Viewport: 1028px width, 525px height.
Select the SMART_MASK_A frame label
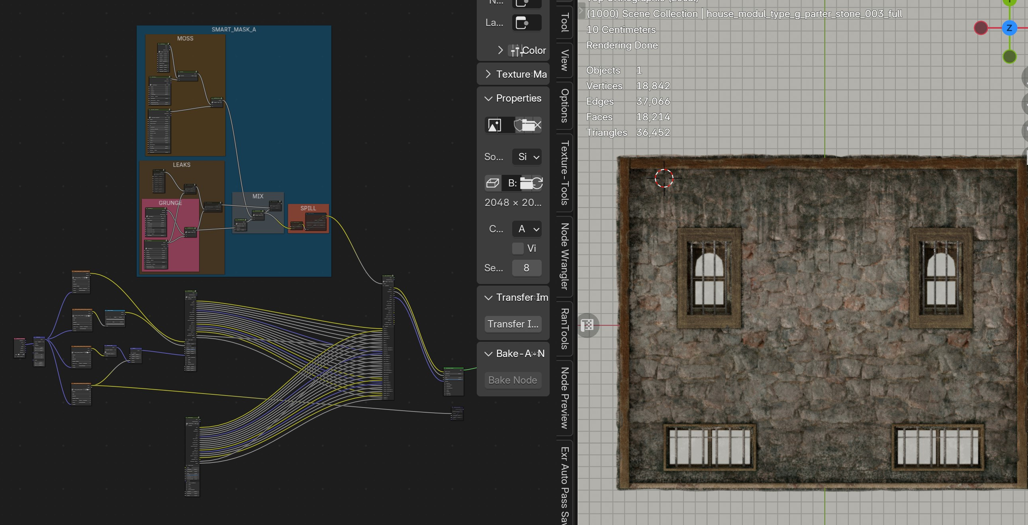[233, 29]
